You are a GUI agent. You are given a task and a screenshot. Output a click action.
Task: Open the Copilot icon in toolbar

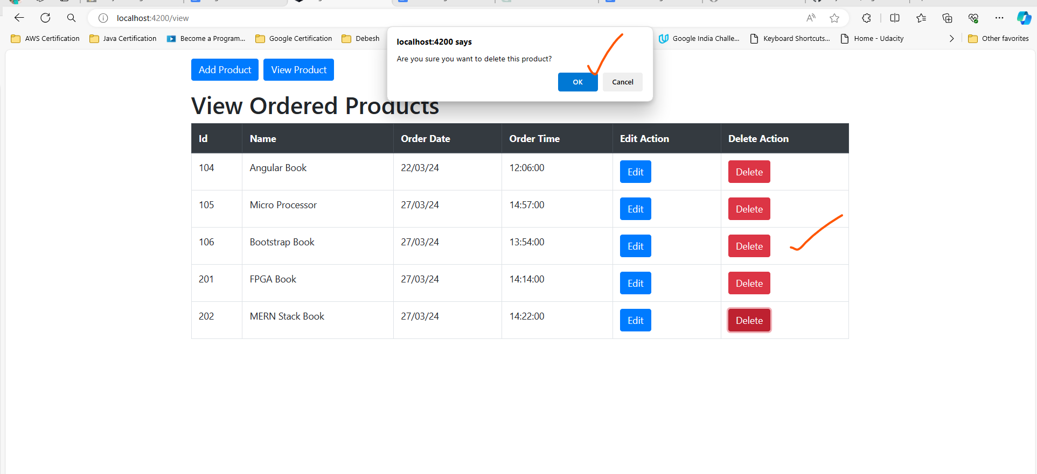1024,18
